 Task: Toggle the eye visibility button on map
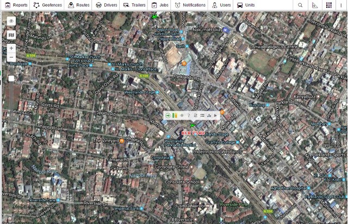[11, 21]
